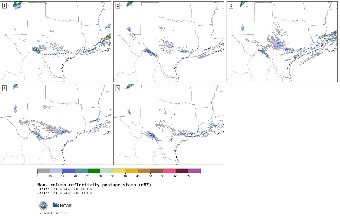Click the colorbar tick label 35

tap(113, 176)
